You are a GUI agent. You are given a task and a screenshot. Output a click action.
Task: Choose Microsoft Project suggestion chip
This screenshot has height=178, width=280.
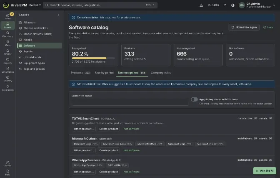pos(210,144)
